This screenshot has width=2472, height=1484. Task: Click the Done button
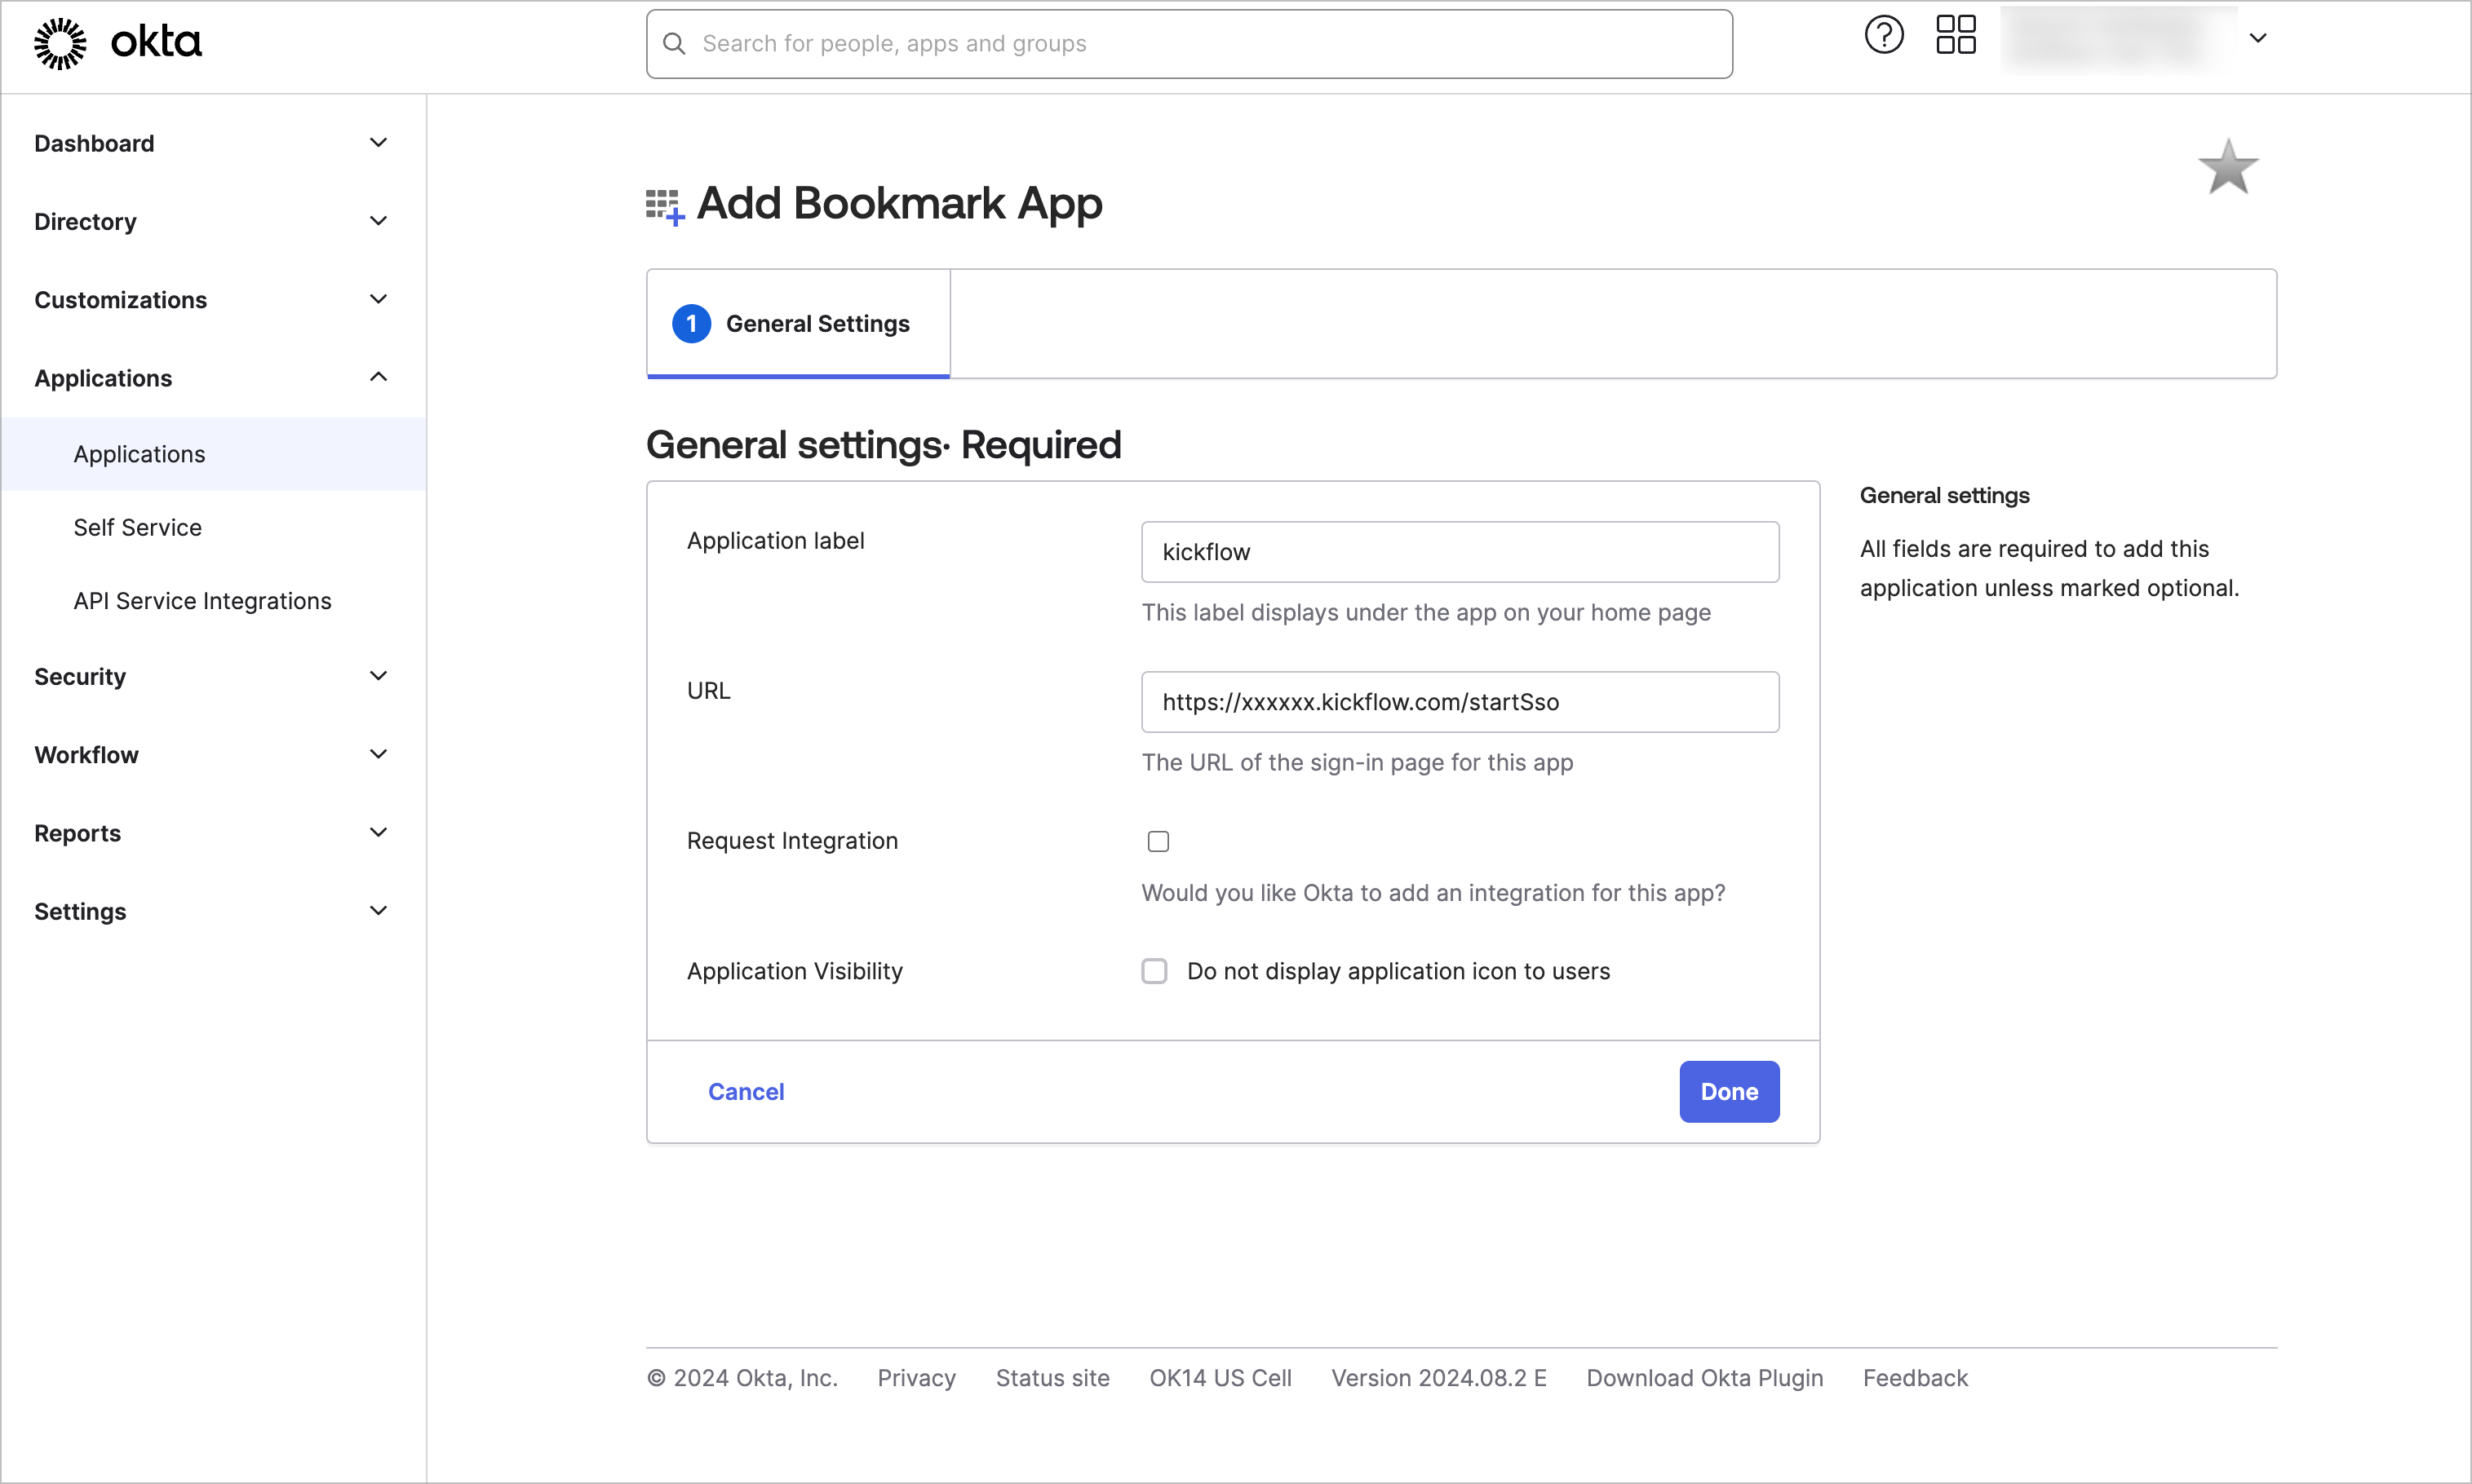click(x=1729, y=1092)
